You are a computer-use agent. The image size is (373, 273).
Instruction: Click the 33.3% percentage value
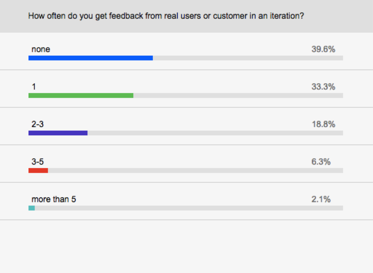point(323,87)
